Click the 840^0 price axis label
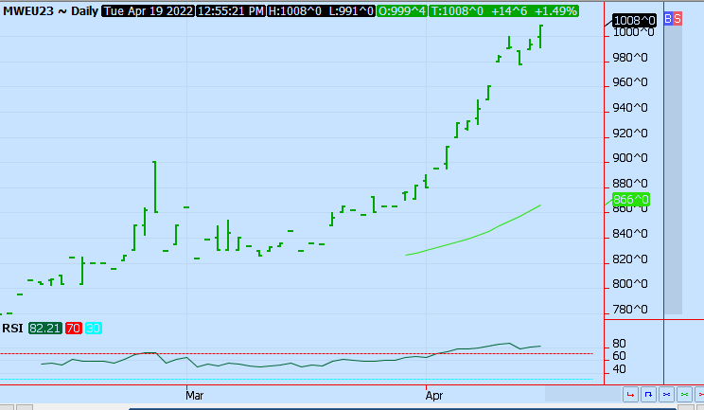704x410 pixels. coord(630,234)
